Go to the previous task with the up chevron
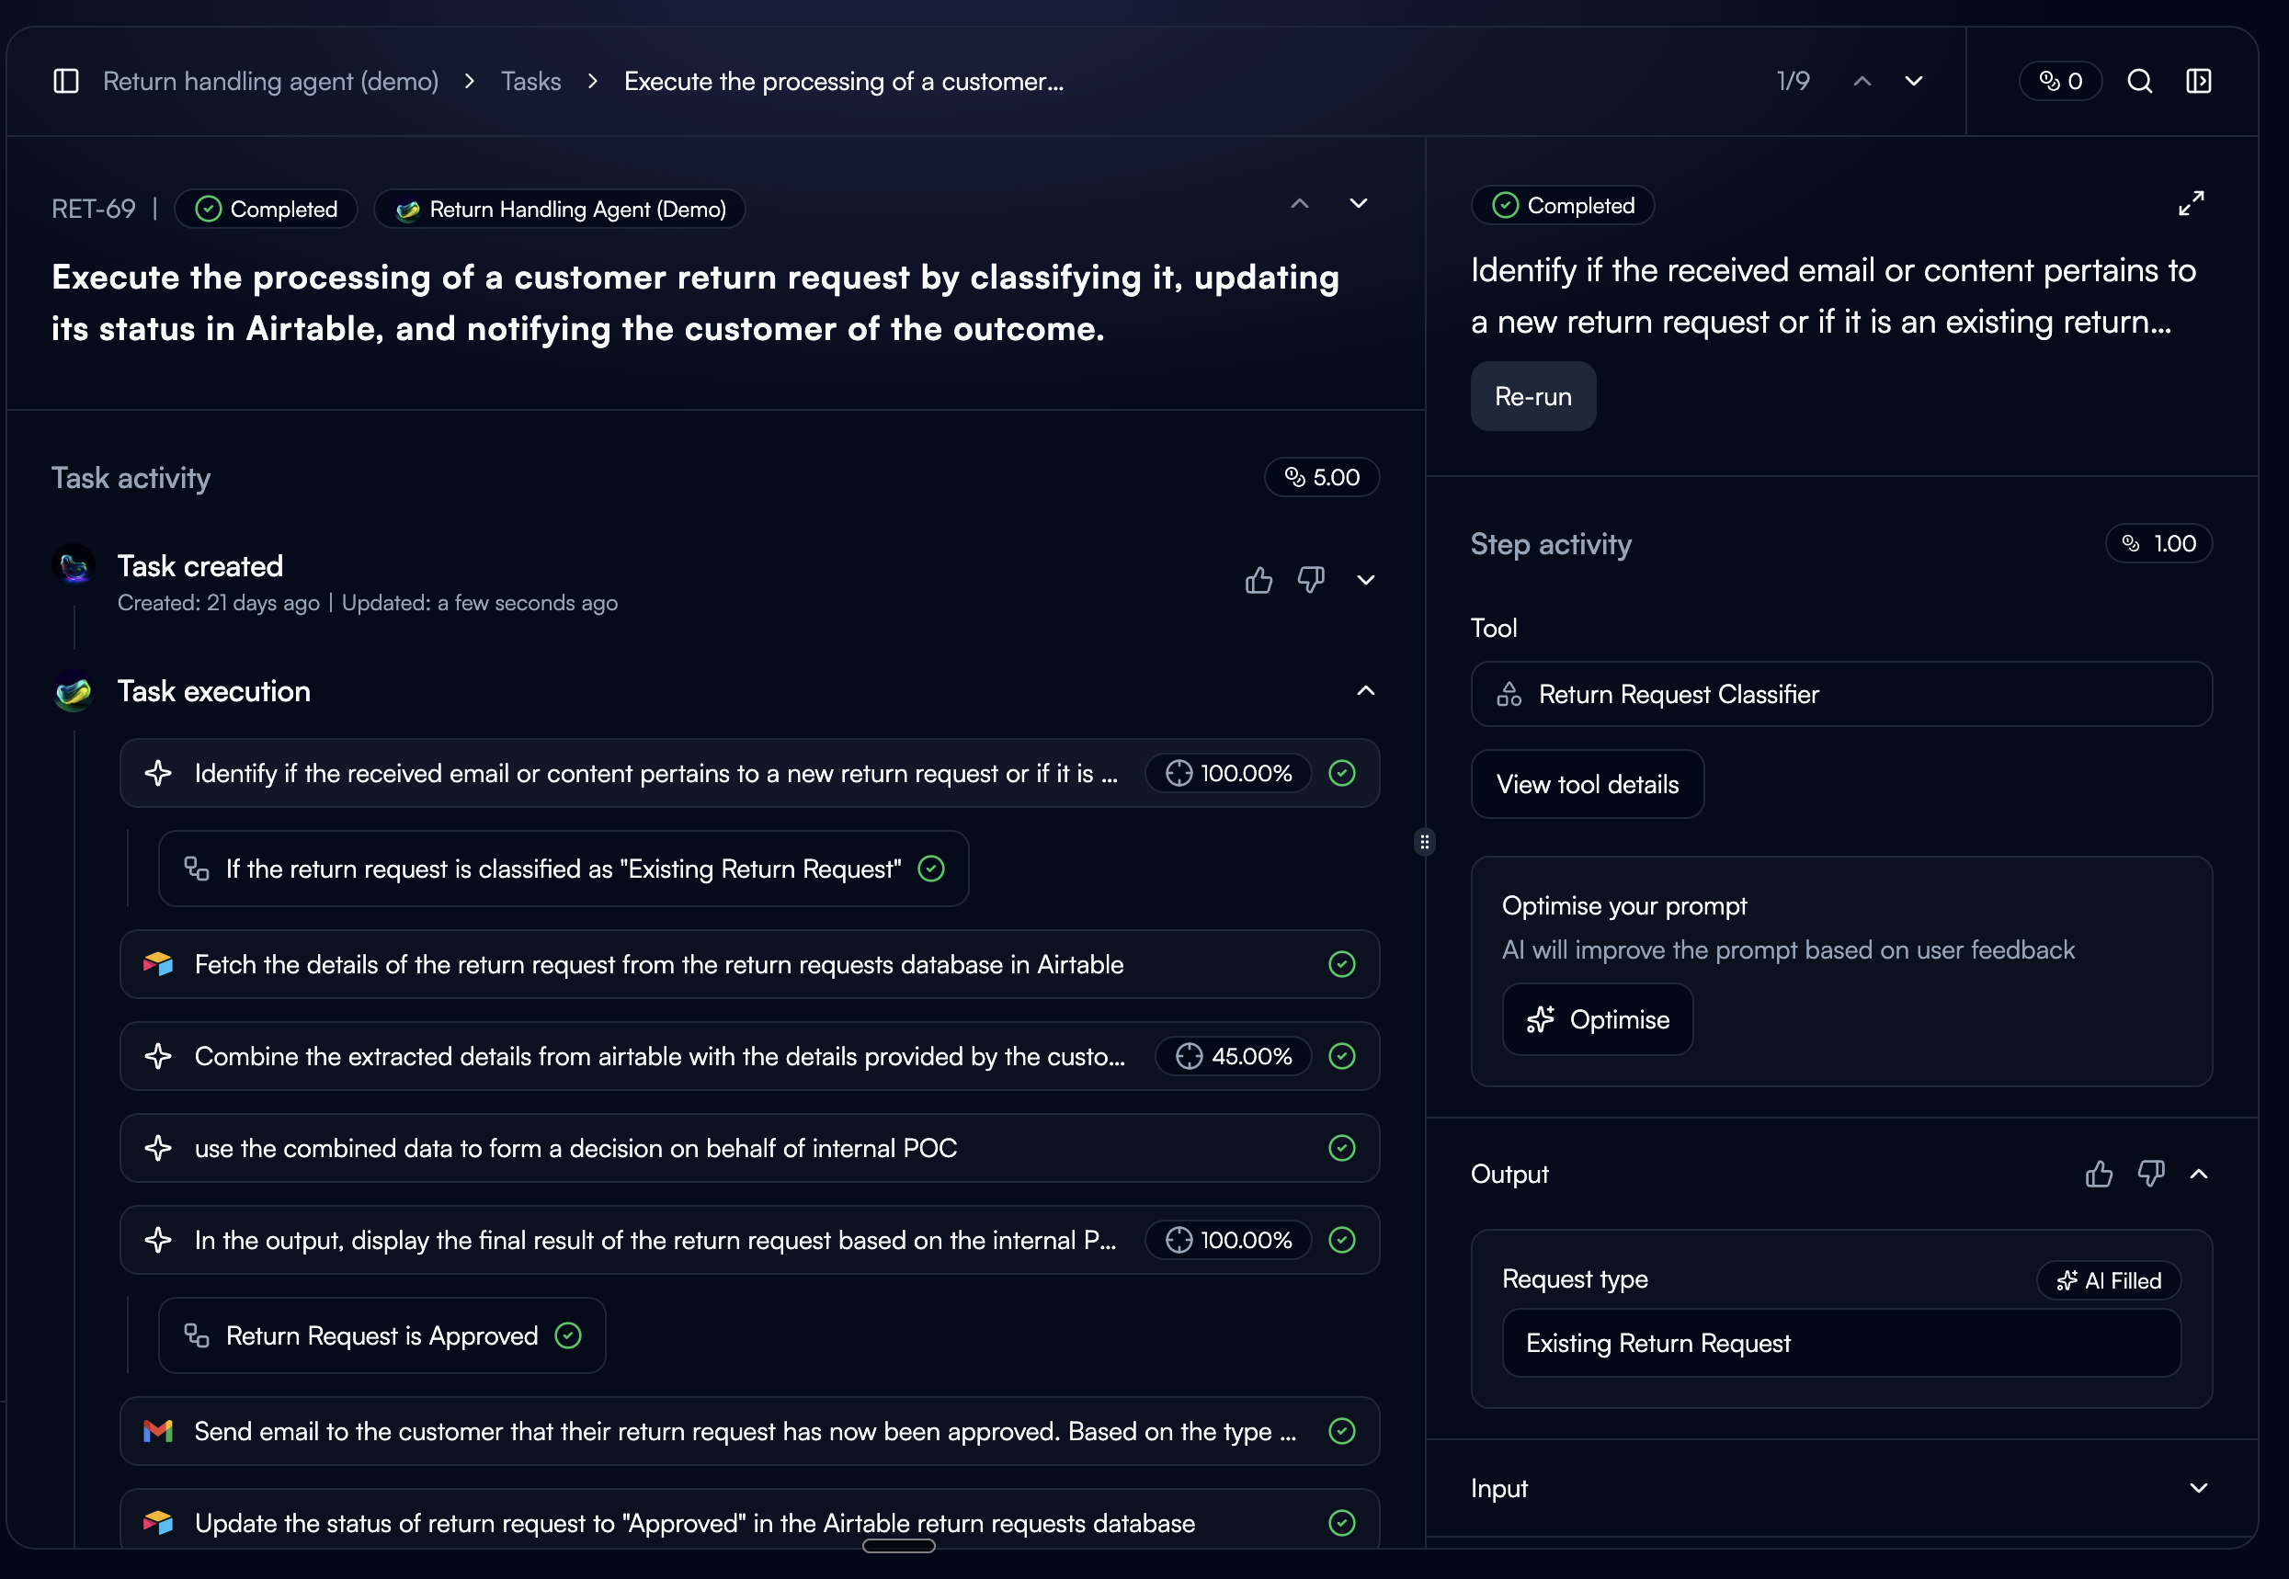 [1862, 81]
